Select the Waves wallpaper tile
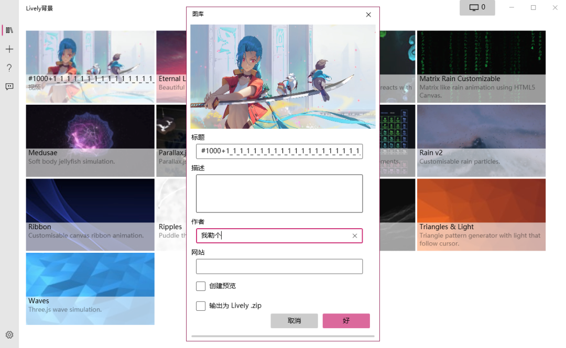The width and height of the screenshot is (566, 348). click(90, 288)
